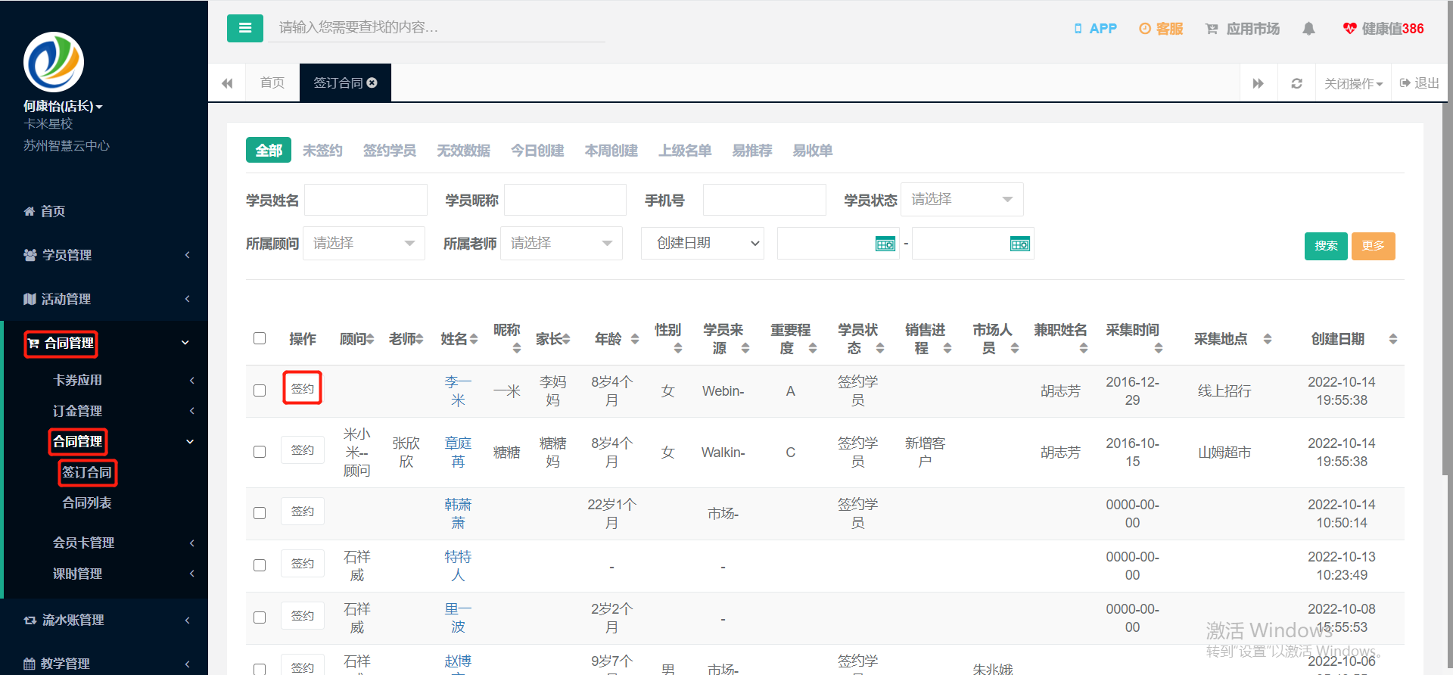Check the row for 李一米
The image size is (1453, 675).
point(260,390)
